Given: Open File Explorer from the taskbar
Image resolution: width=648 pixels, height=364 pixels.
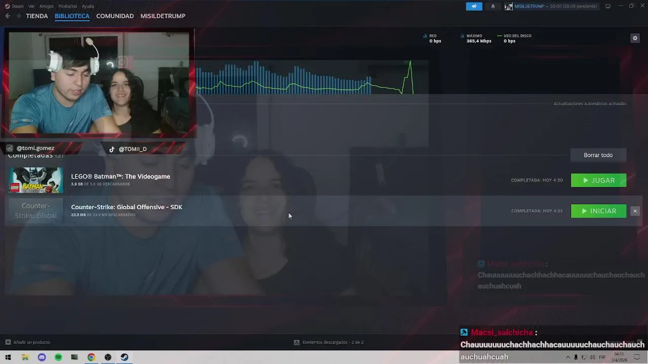Looking at the screenshot, I should pos(25,357).
